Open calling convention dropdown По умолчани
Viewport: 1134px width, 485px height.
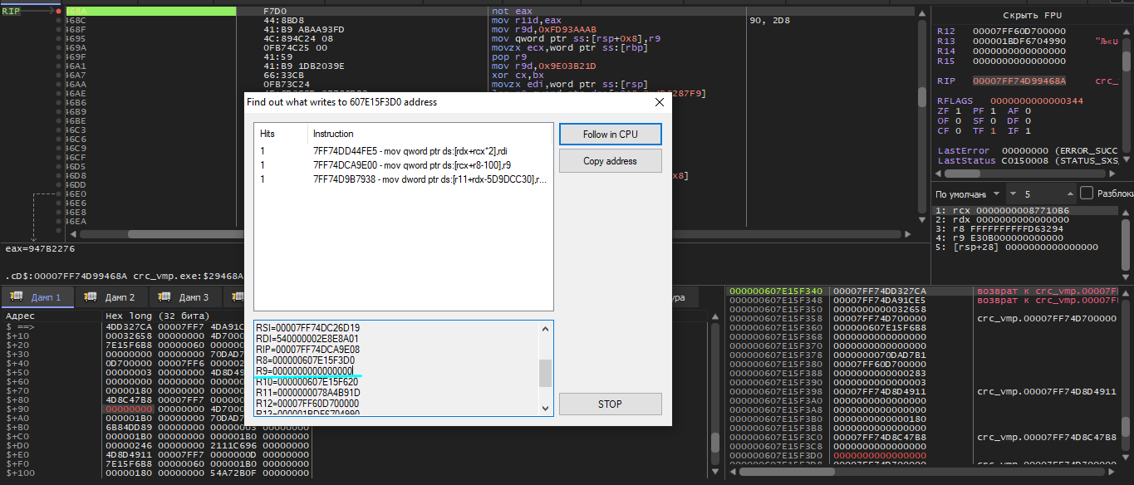(x=970, y=194)
